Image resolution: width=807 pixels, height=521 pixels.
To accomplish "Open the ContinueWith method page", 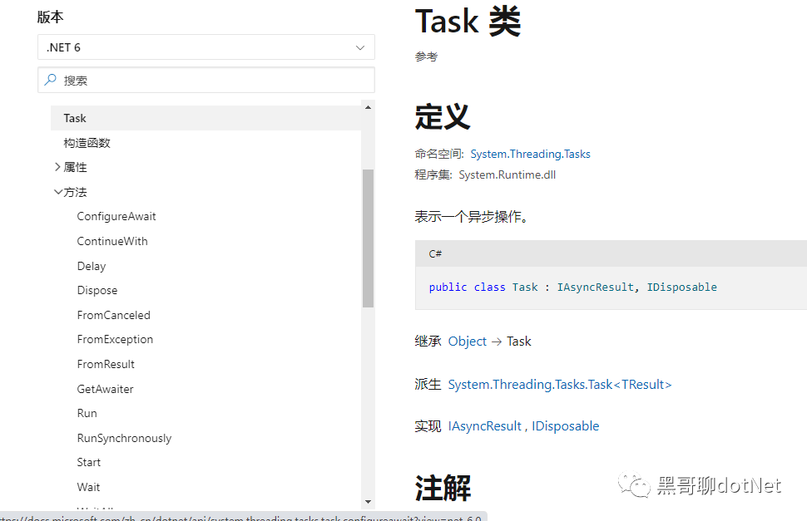I will coord(112,241).
